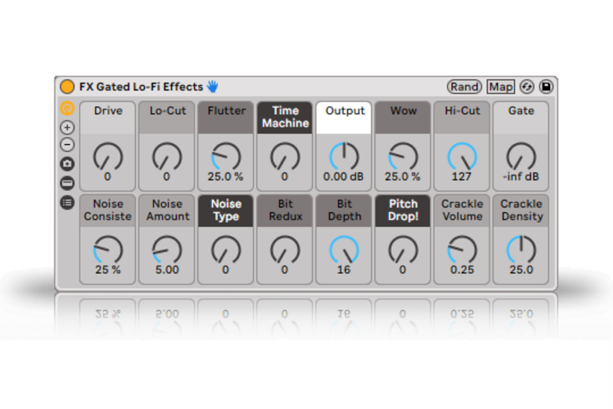Click the Crackle Density knob
613x409 pixels.
coord(521,249)
